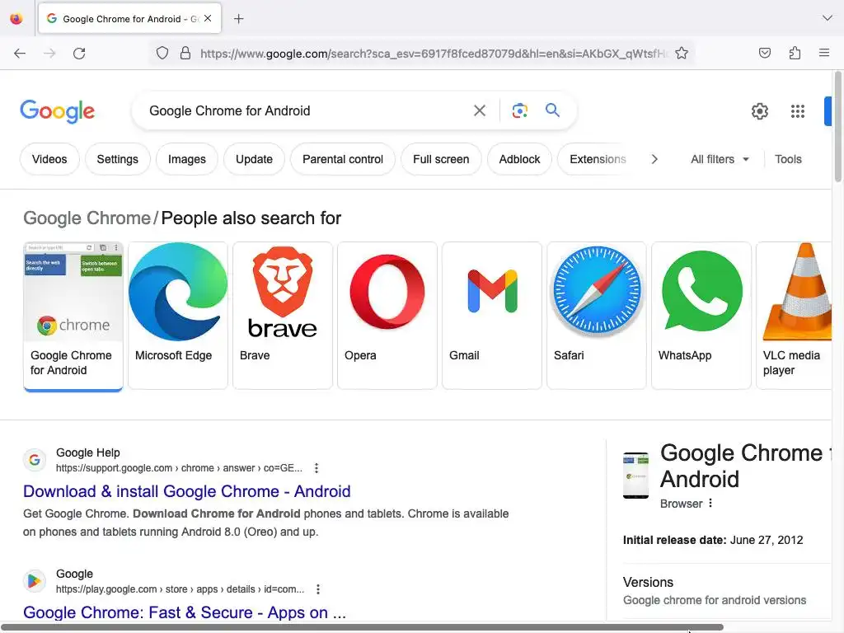Click the play.google.com result URL
The height and width of the screenshot is (633, 844).
[181, 589]
